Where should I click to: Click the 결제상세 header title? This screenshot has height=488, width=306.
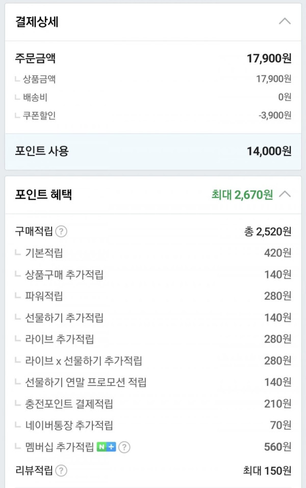coord(37,22)
